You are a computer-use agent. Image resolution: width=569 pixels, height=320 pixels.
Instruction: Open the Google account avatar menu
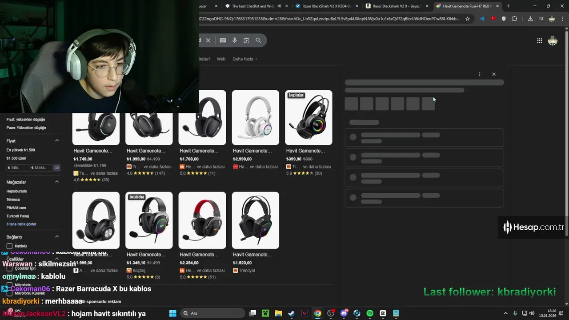click(x=553, y=41)
